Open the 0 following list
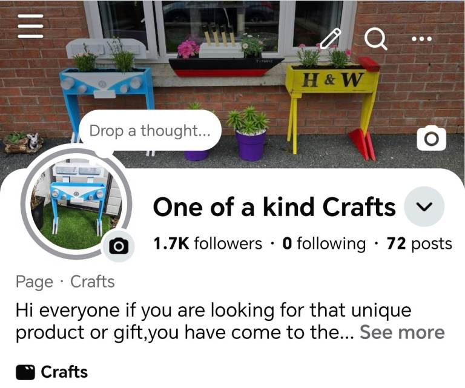Image resolution: width=465 pixels, height=388 pixels. [x=324, y=244]
